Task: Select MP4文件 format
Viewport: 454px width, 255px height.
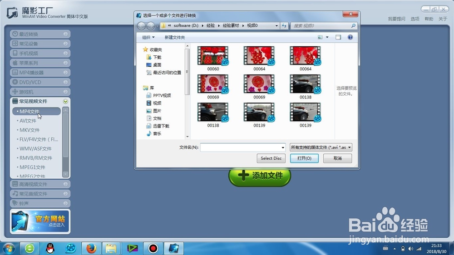Action: click(36, 111)
